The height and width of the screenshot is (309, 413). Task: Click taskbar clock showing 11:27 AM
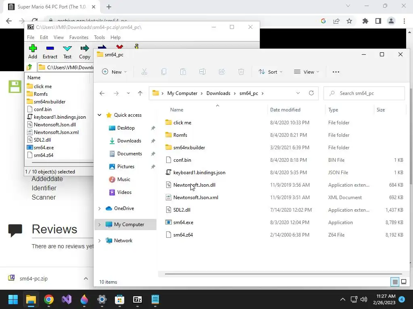tap(384, 299)
